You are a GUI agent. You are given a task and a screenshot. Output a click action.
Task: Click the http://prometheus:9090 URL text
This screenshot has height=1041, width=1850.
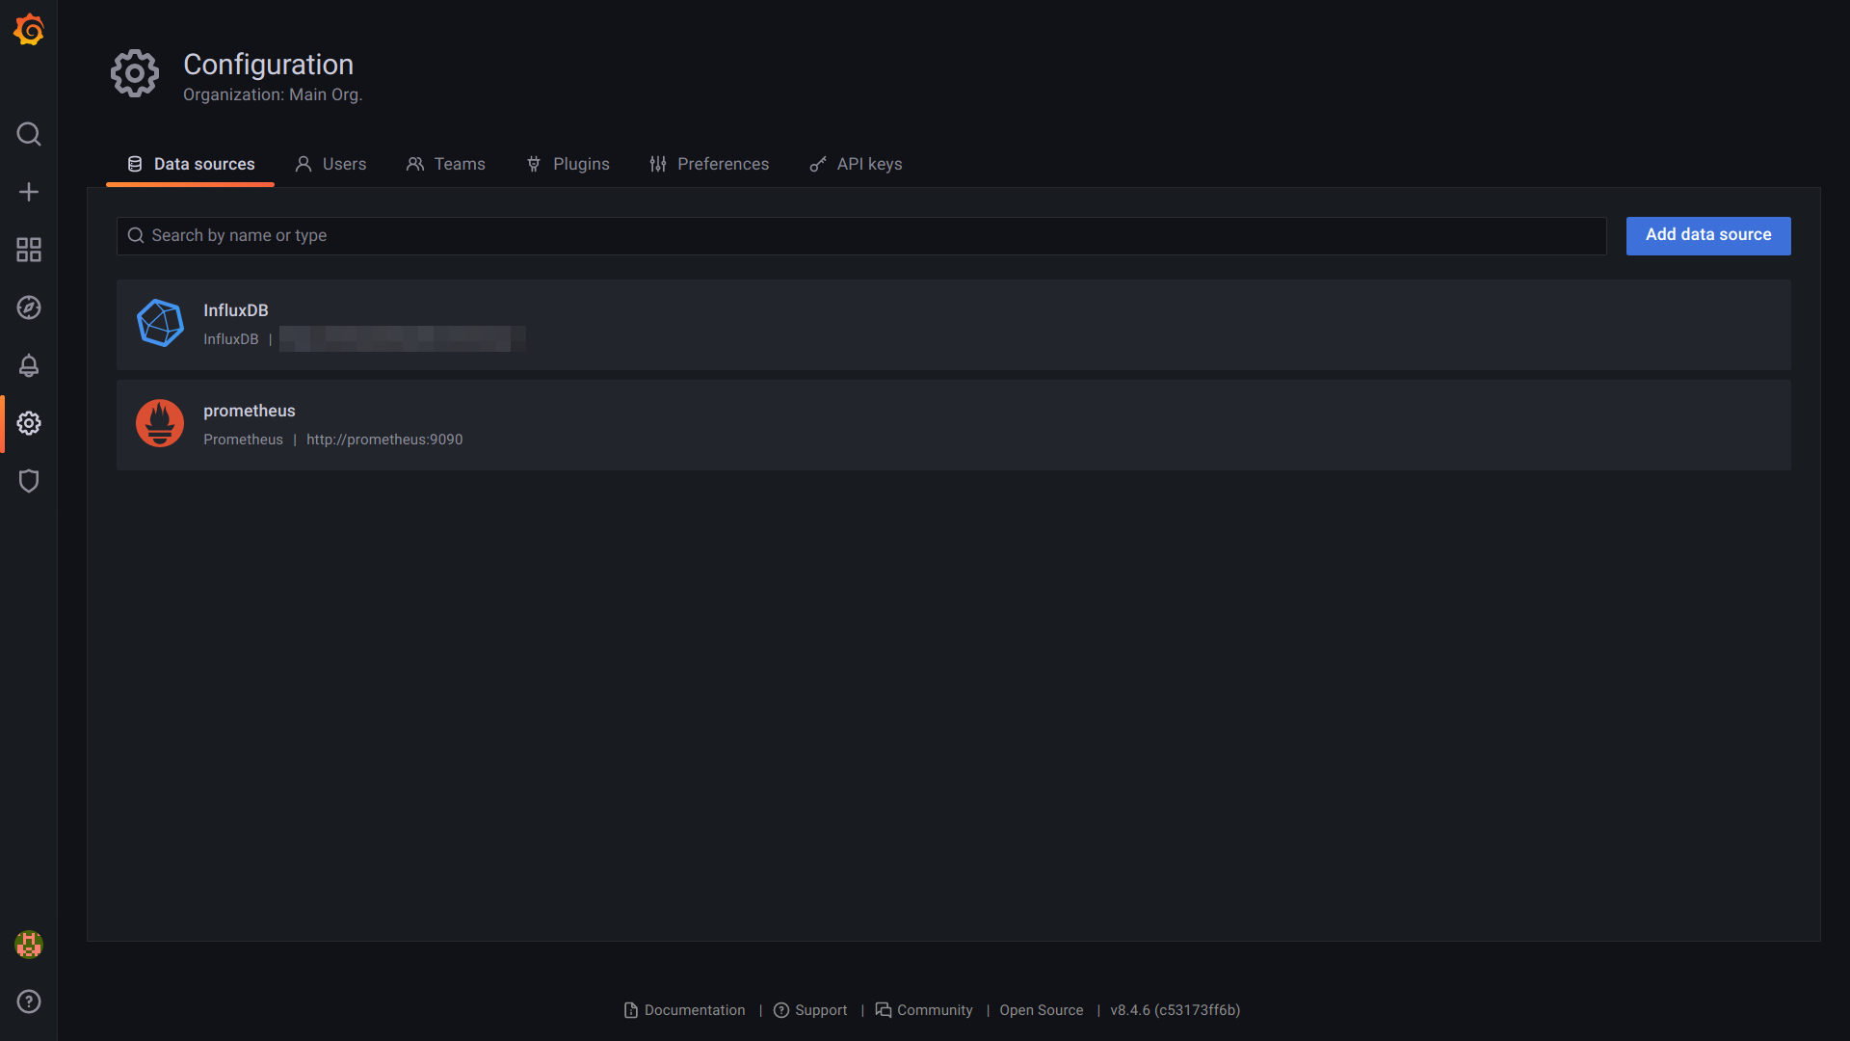[384, 440]
